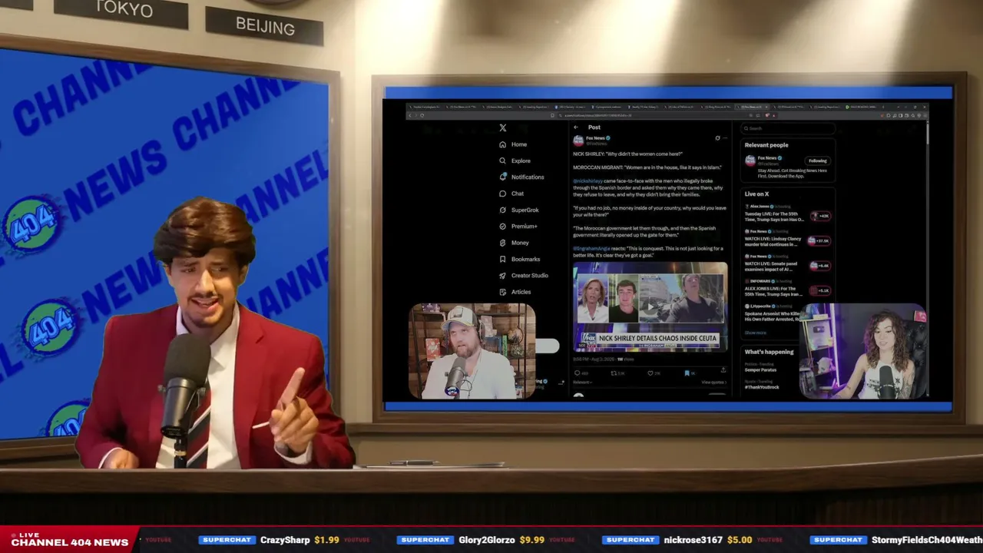Select the Notifications menu item
Screen dimensions: 983x553
coord(528,177)
